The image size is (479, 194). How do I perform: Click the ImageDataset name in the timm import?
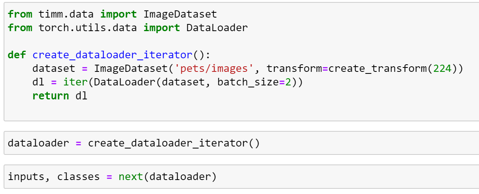[x=180, y=15]
